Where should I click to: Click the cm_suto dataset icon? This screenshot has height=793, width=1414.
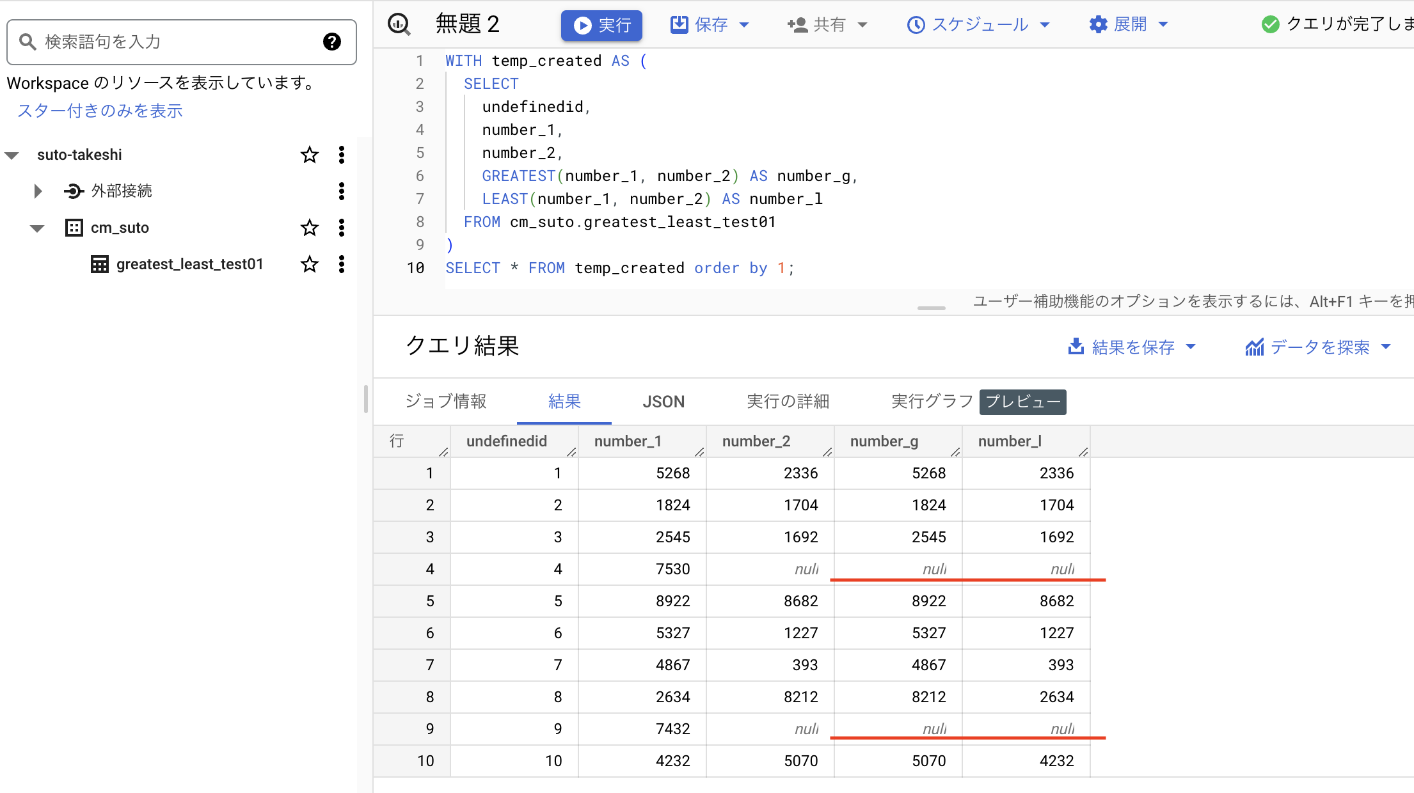(74, 228)
